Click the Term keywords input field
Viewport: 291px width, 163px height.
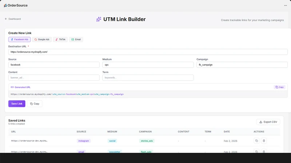point(148,78)
